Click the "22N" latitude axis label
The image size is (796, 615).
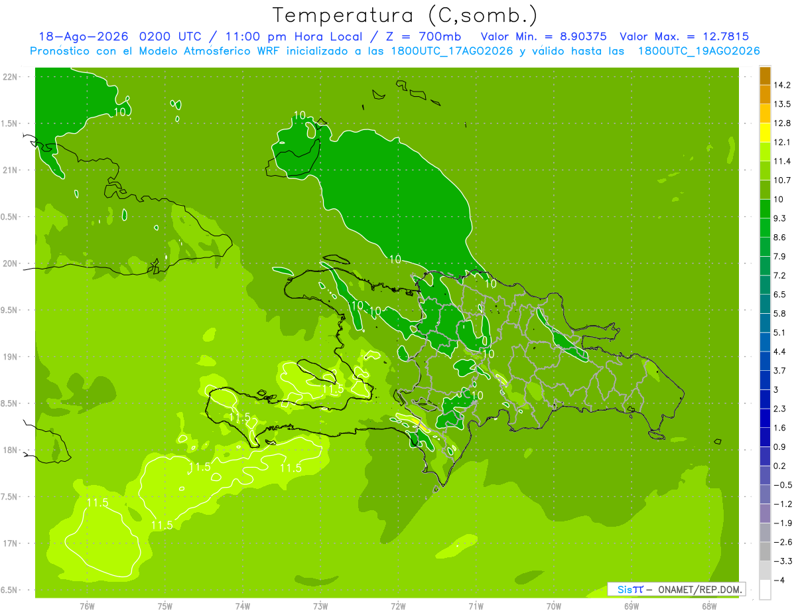click(x=10, y=77)
